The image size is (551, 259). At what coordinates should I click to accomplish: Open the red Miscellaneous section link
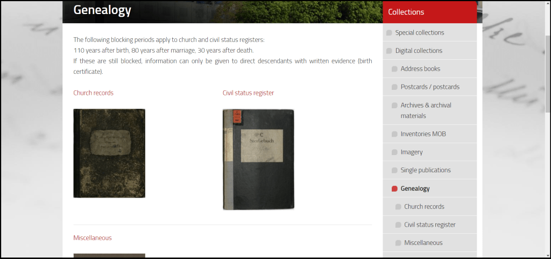coord(93,238)
